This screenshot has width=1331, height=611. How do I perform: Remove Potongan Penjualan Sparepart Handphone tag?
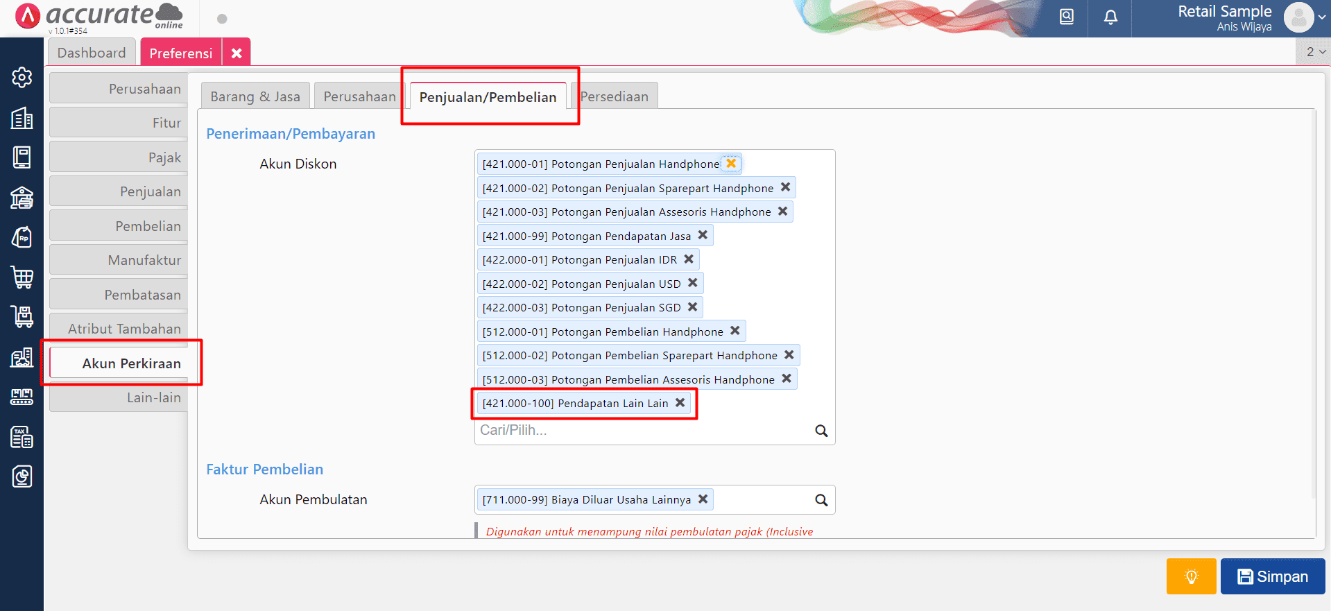[x=785, y=187]
